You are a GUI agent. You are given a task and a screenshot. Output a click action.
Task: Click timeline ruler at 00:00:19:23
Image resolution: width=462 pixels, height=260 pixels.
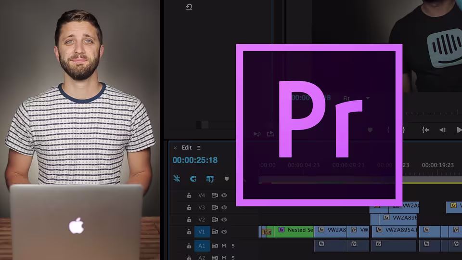click(x=437, y=165)
